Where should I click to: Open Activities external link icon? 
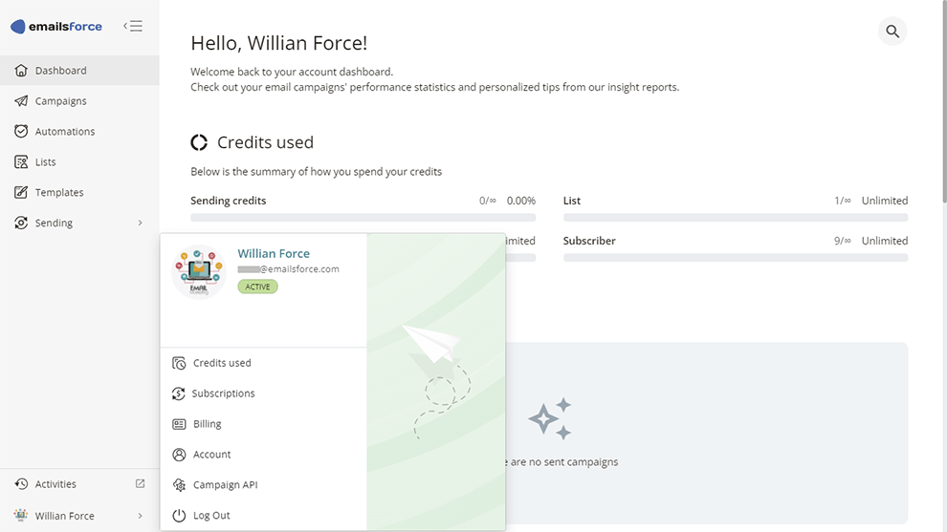tap(140, 484)
